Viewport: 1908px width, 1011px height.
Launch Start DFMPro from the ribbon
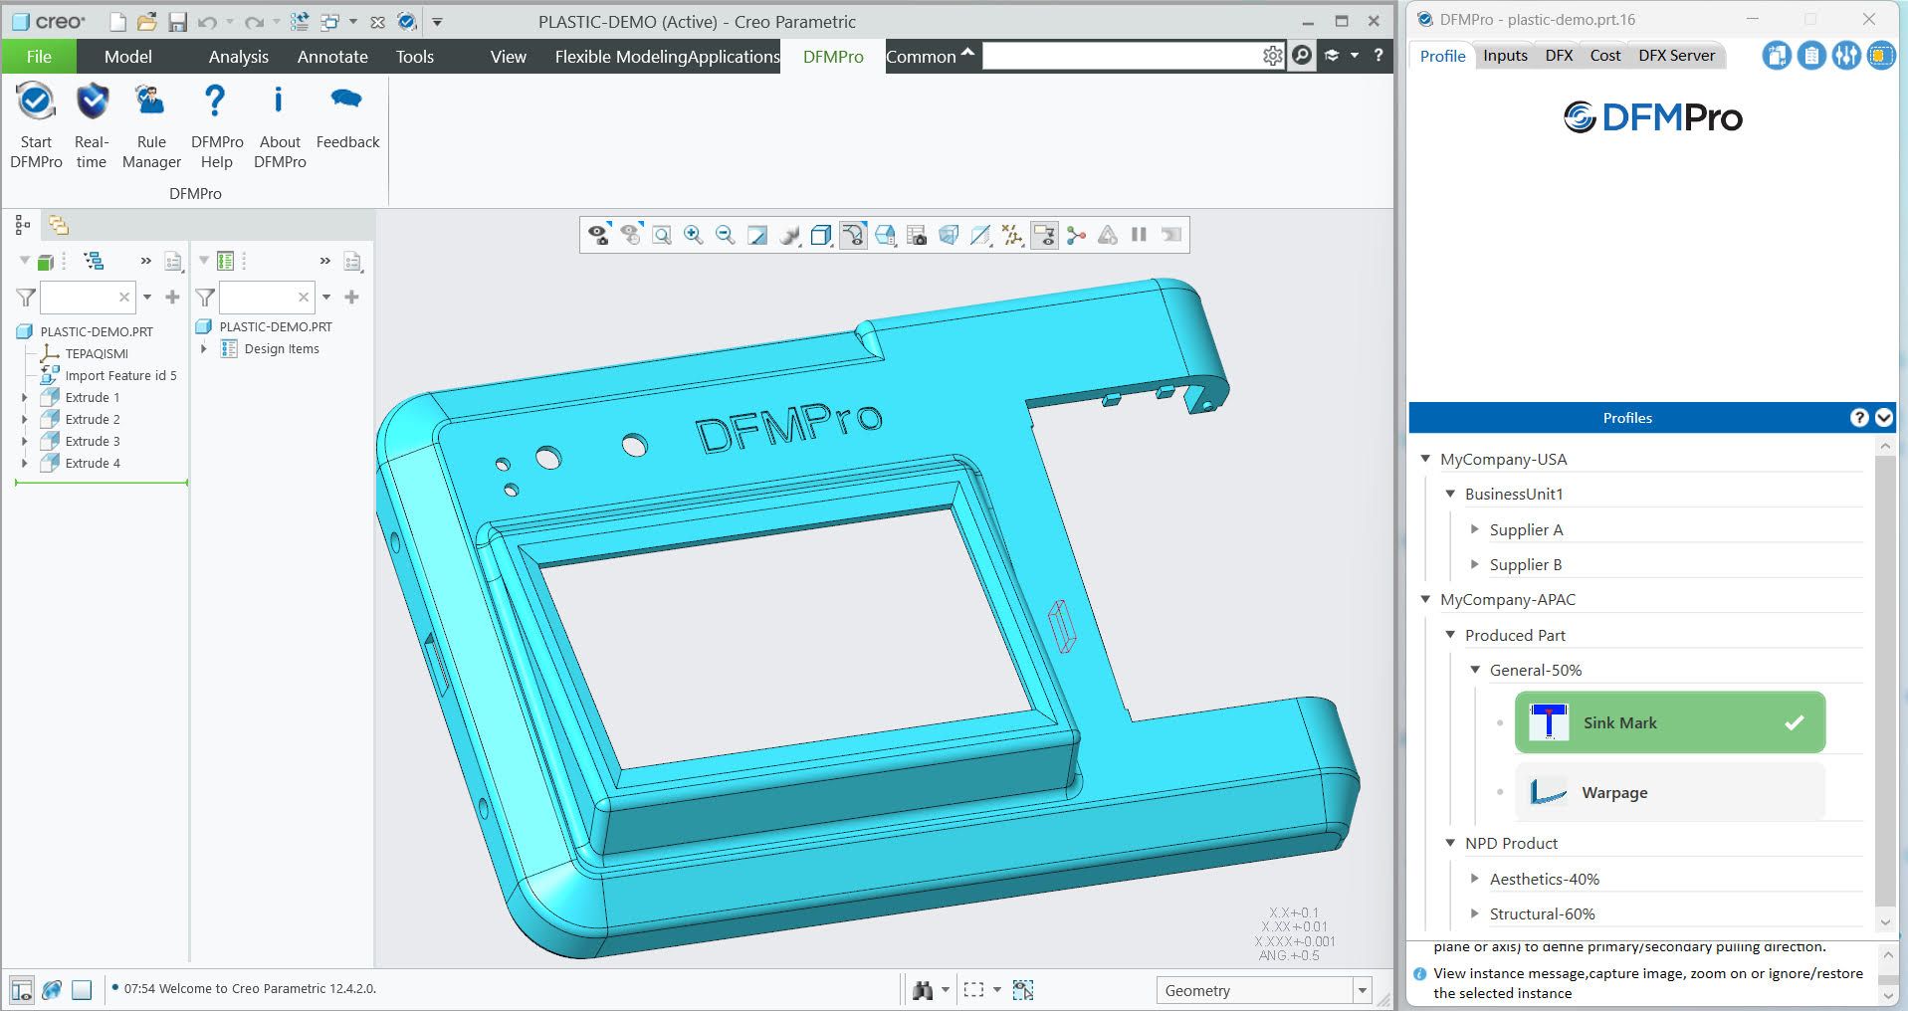(x=36, y=126)
